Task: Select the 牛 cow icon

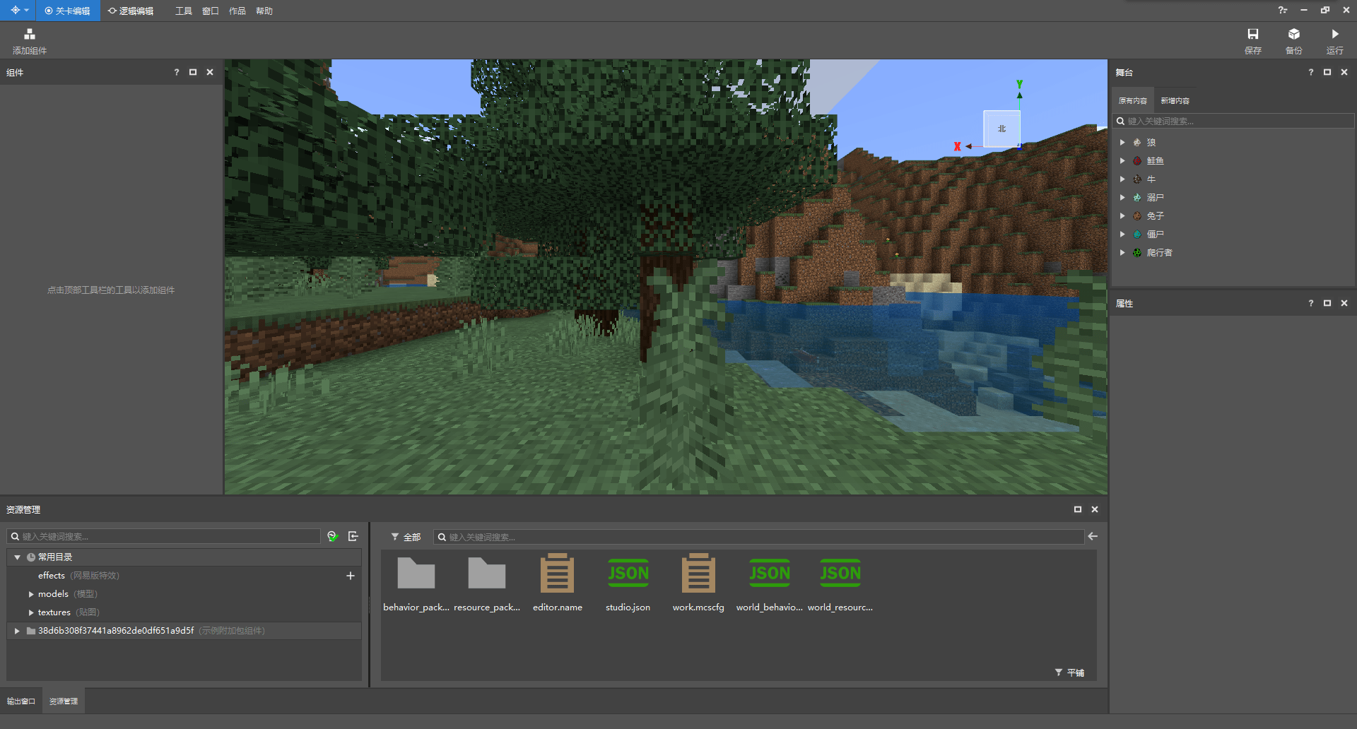Action: click(x=1137, y=179)
